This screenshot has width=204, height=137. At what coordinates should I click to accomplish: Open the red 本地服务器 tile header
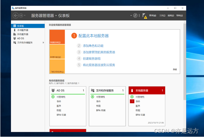click(x=147, y=90)
